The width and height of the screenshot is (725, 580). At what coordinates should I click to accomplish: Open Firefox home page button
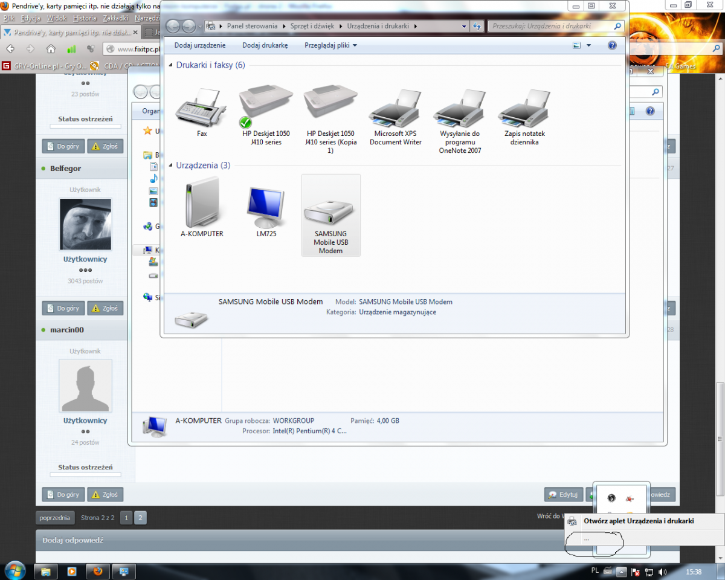[x=51, y=49]
